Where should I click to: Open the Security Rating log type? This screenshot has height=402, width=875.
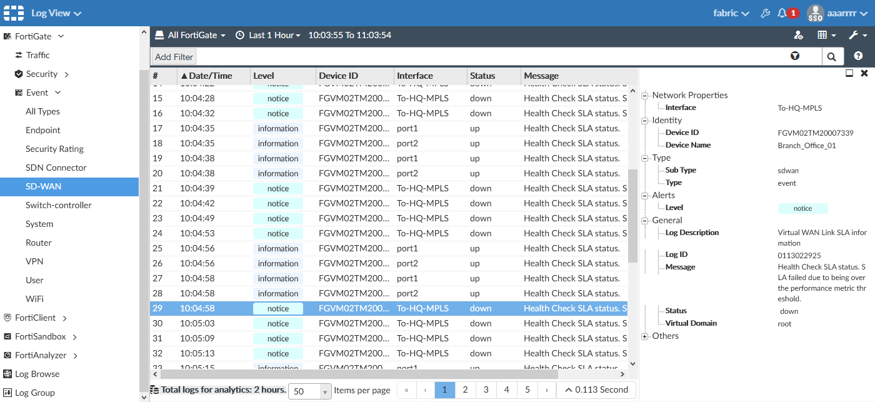54,149
